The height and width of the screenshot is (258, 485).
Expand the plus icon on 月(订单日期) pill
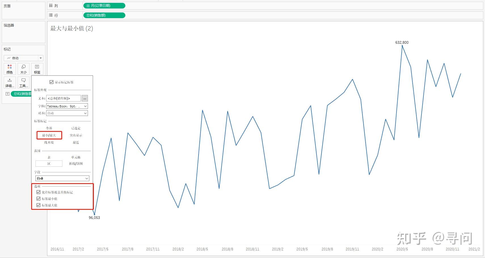(88, 6)
